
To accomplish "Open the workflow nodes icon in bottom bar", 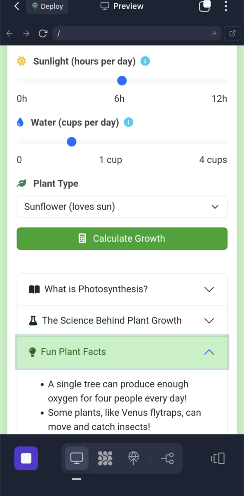I will 167,458.
